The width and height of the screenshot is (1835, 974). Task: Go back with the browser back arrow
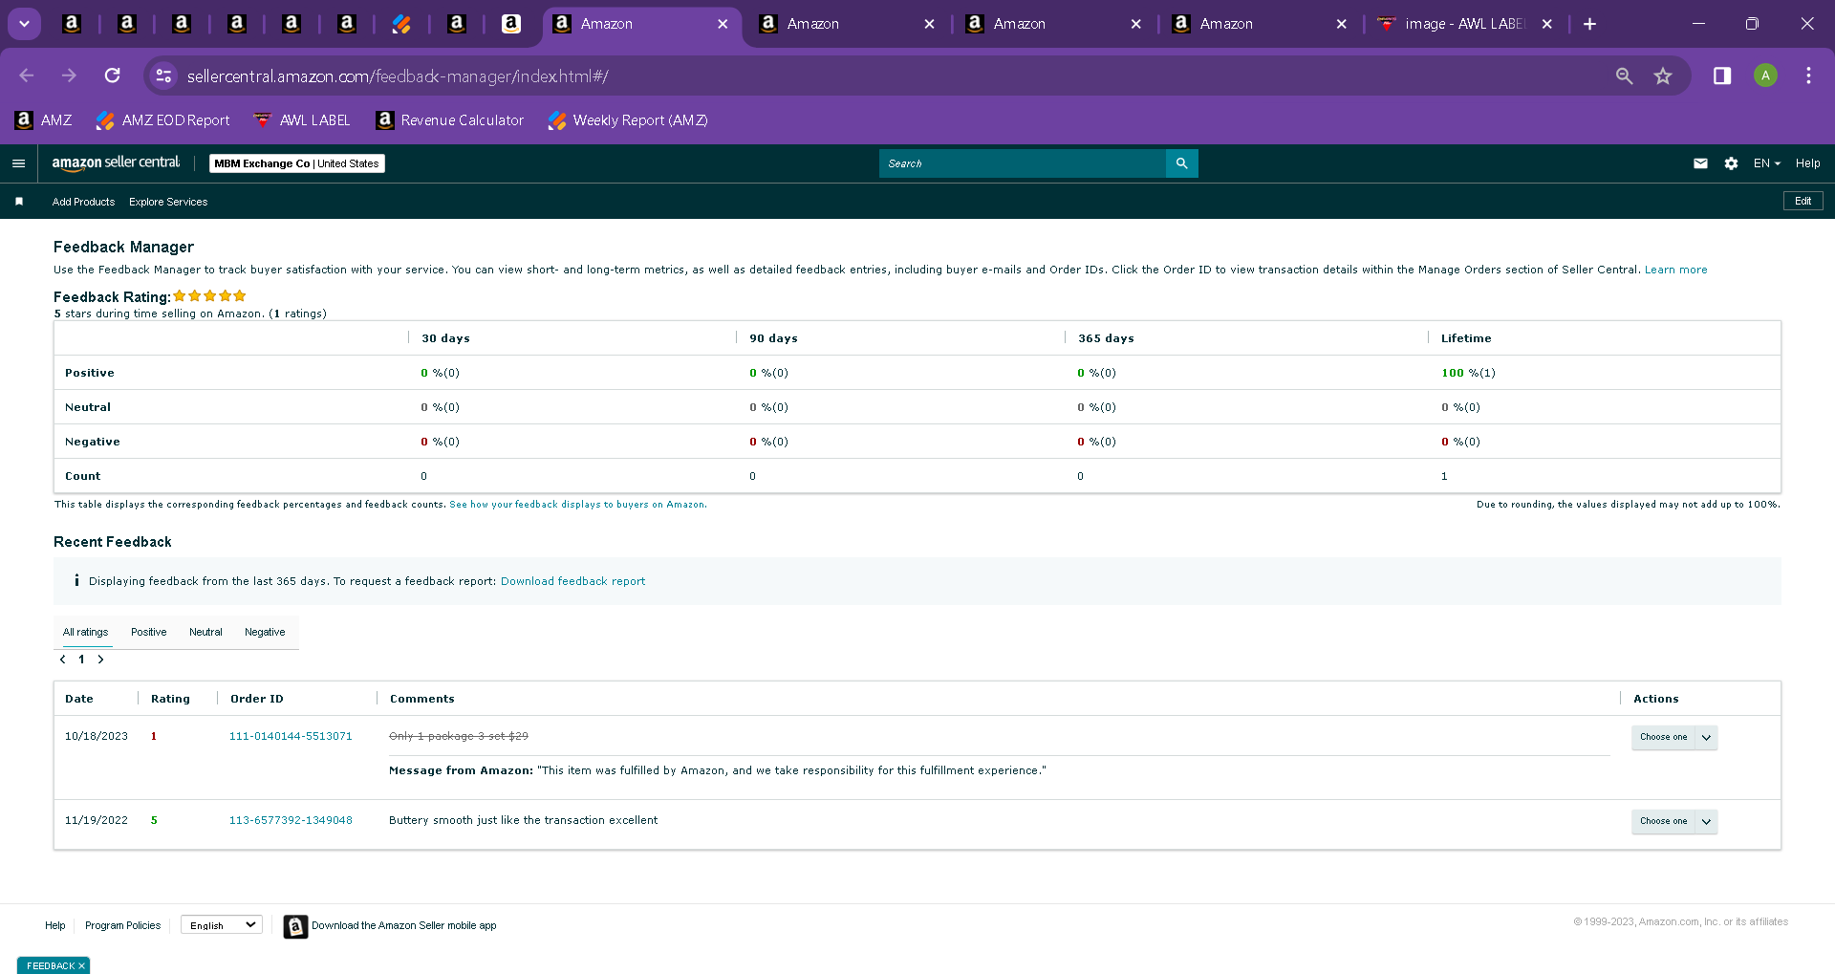coord(27,76)
